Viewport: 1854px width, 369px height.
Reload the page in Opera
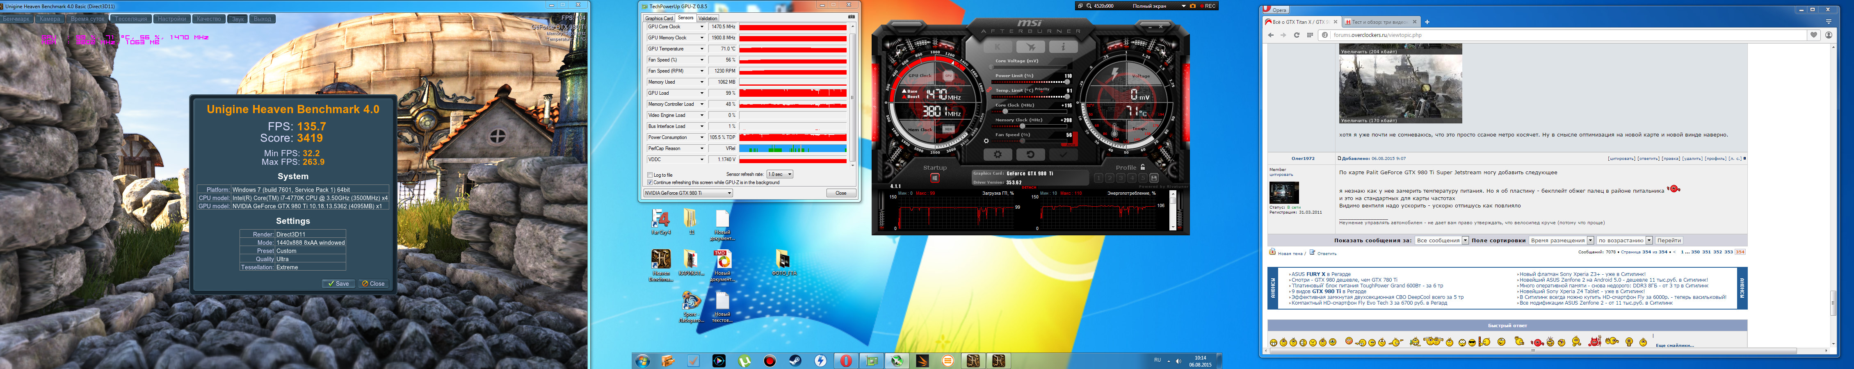[1296, 34]
